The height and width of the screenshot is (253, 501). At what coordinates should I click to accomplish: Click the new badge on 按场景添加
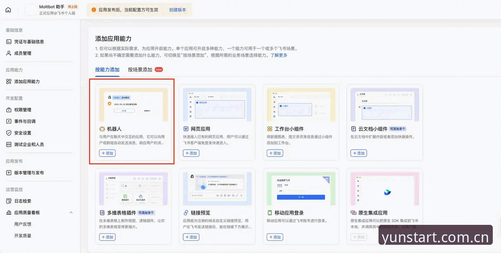(x=159, y=70)
